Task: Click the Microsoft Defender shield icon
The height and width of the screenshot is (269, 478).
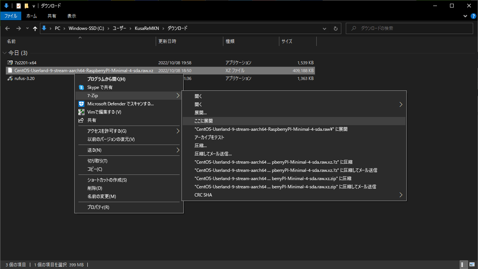Action: (x=81, y=104)
